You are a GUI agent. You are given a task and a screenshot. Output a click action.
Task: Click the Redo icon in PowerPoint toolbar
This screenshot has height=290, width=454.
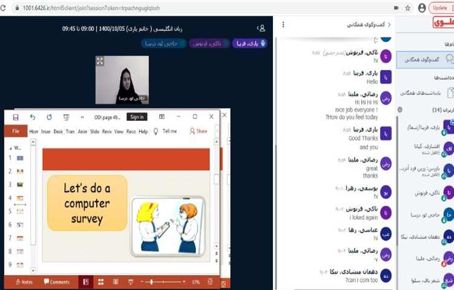coord(49,117)
